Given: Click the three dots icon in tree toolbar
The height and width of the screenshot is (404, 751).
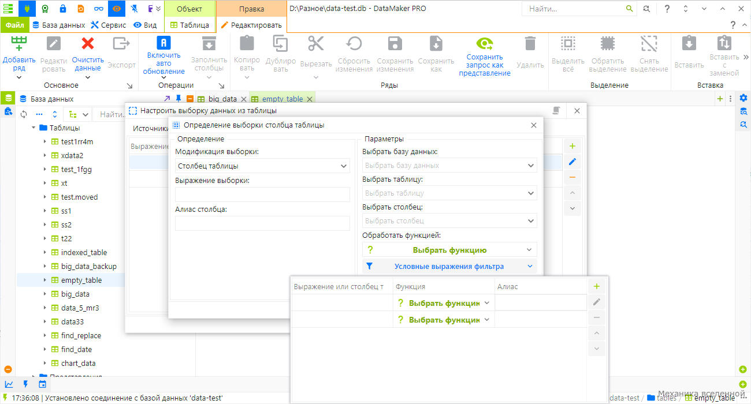Looking at the screenshot, I should click(40, 114).
